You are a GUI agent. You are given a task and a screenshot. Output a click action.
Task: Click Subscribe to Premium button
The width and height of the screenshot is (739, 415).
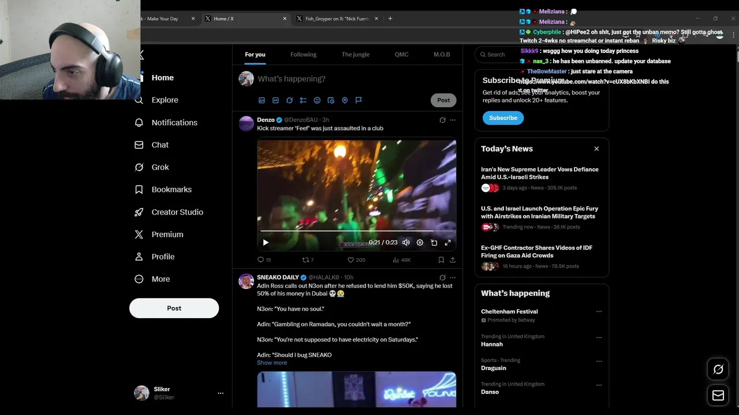(503, 118)
